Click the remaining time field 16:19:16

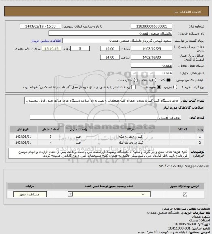51,49
